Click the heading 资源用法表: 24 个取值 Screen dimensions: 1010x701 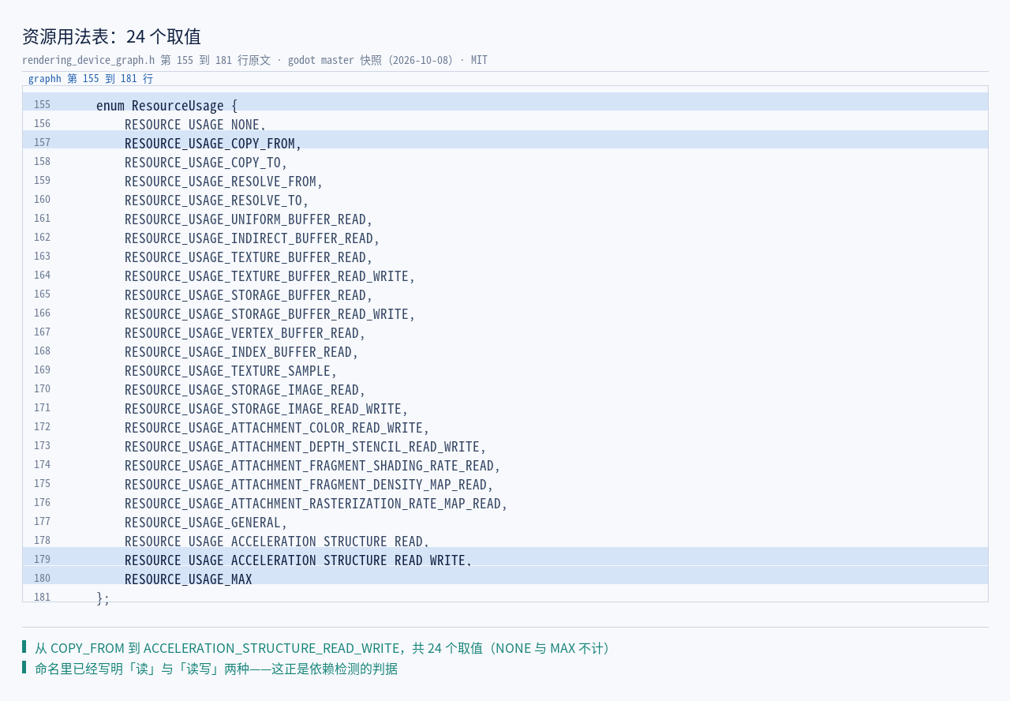[x=111, y=36]
